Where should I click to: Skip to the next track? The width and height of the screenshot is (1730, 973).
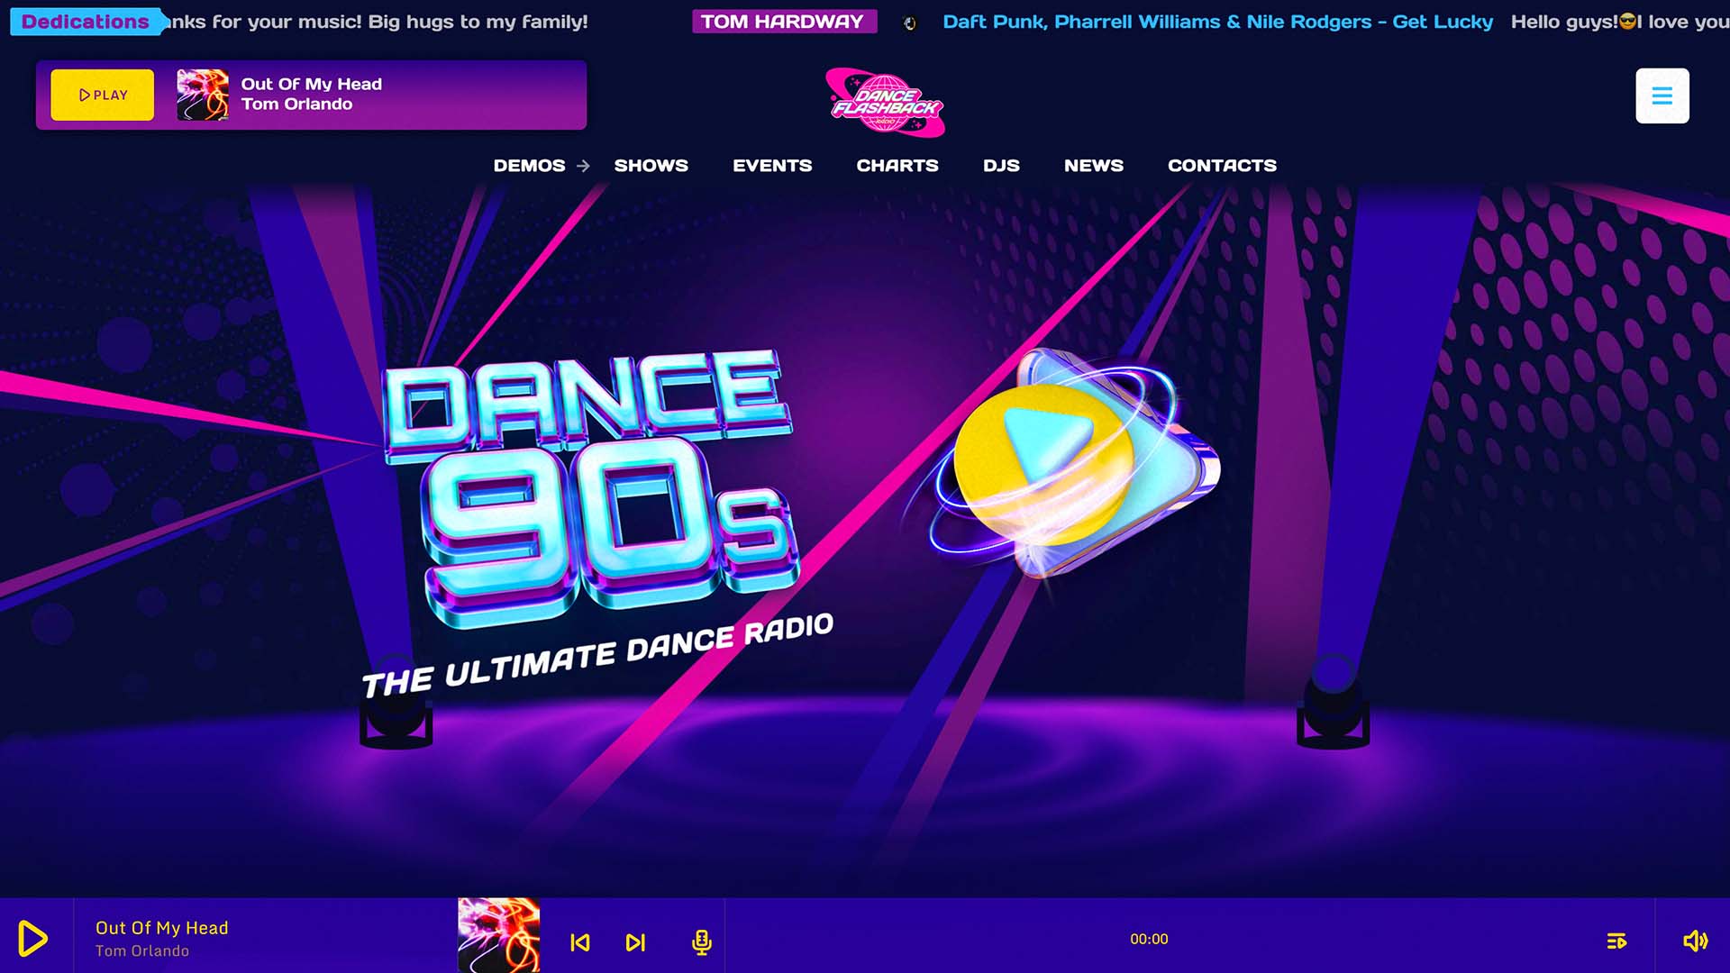tap(636, 942)
